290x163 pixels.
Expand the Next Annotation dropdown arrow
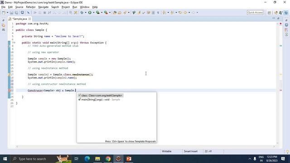point(168,13)
